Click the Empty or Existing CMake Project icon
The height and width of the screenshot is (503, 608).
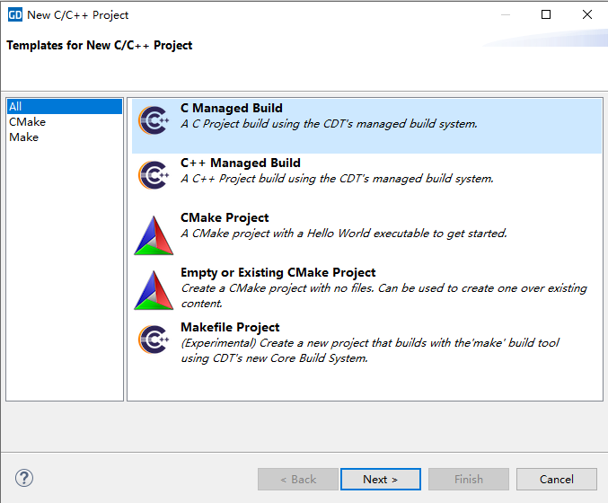(154, 290)
